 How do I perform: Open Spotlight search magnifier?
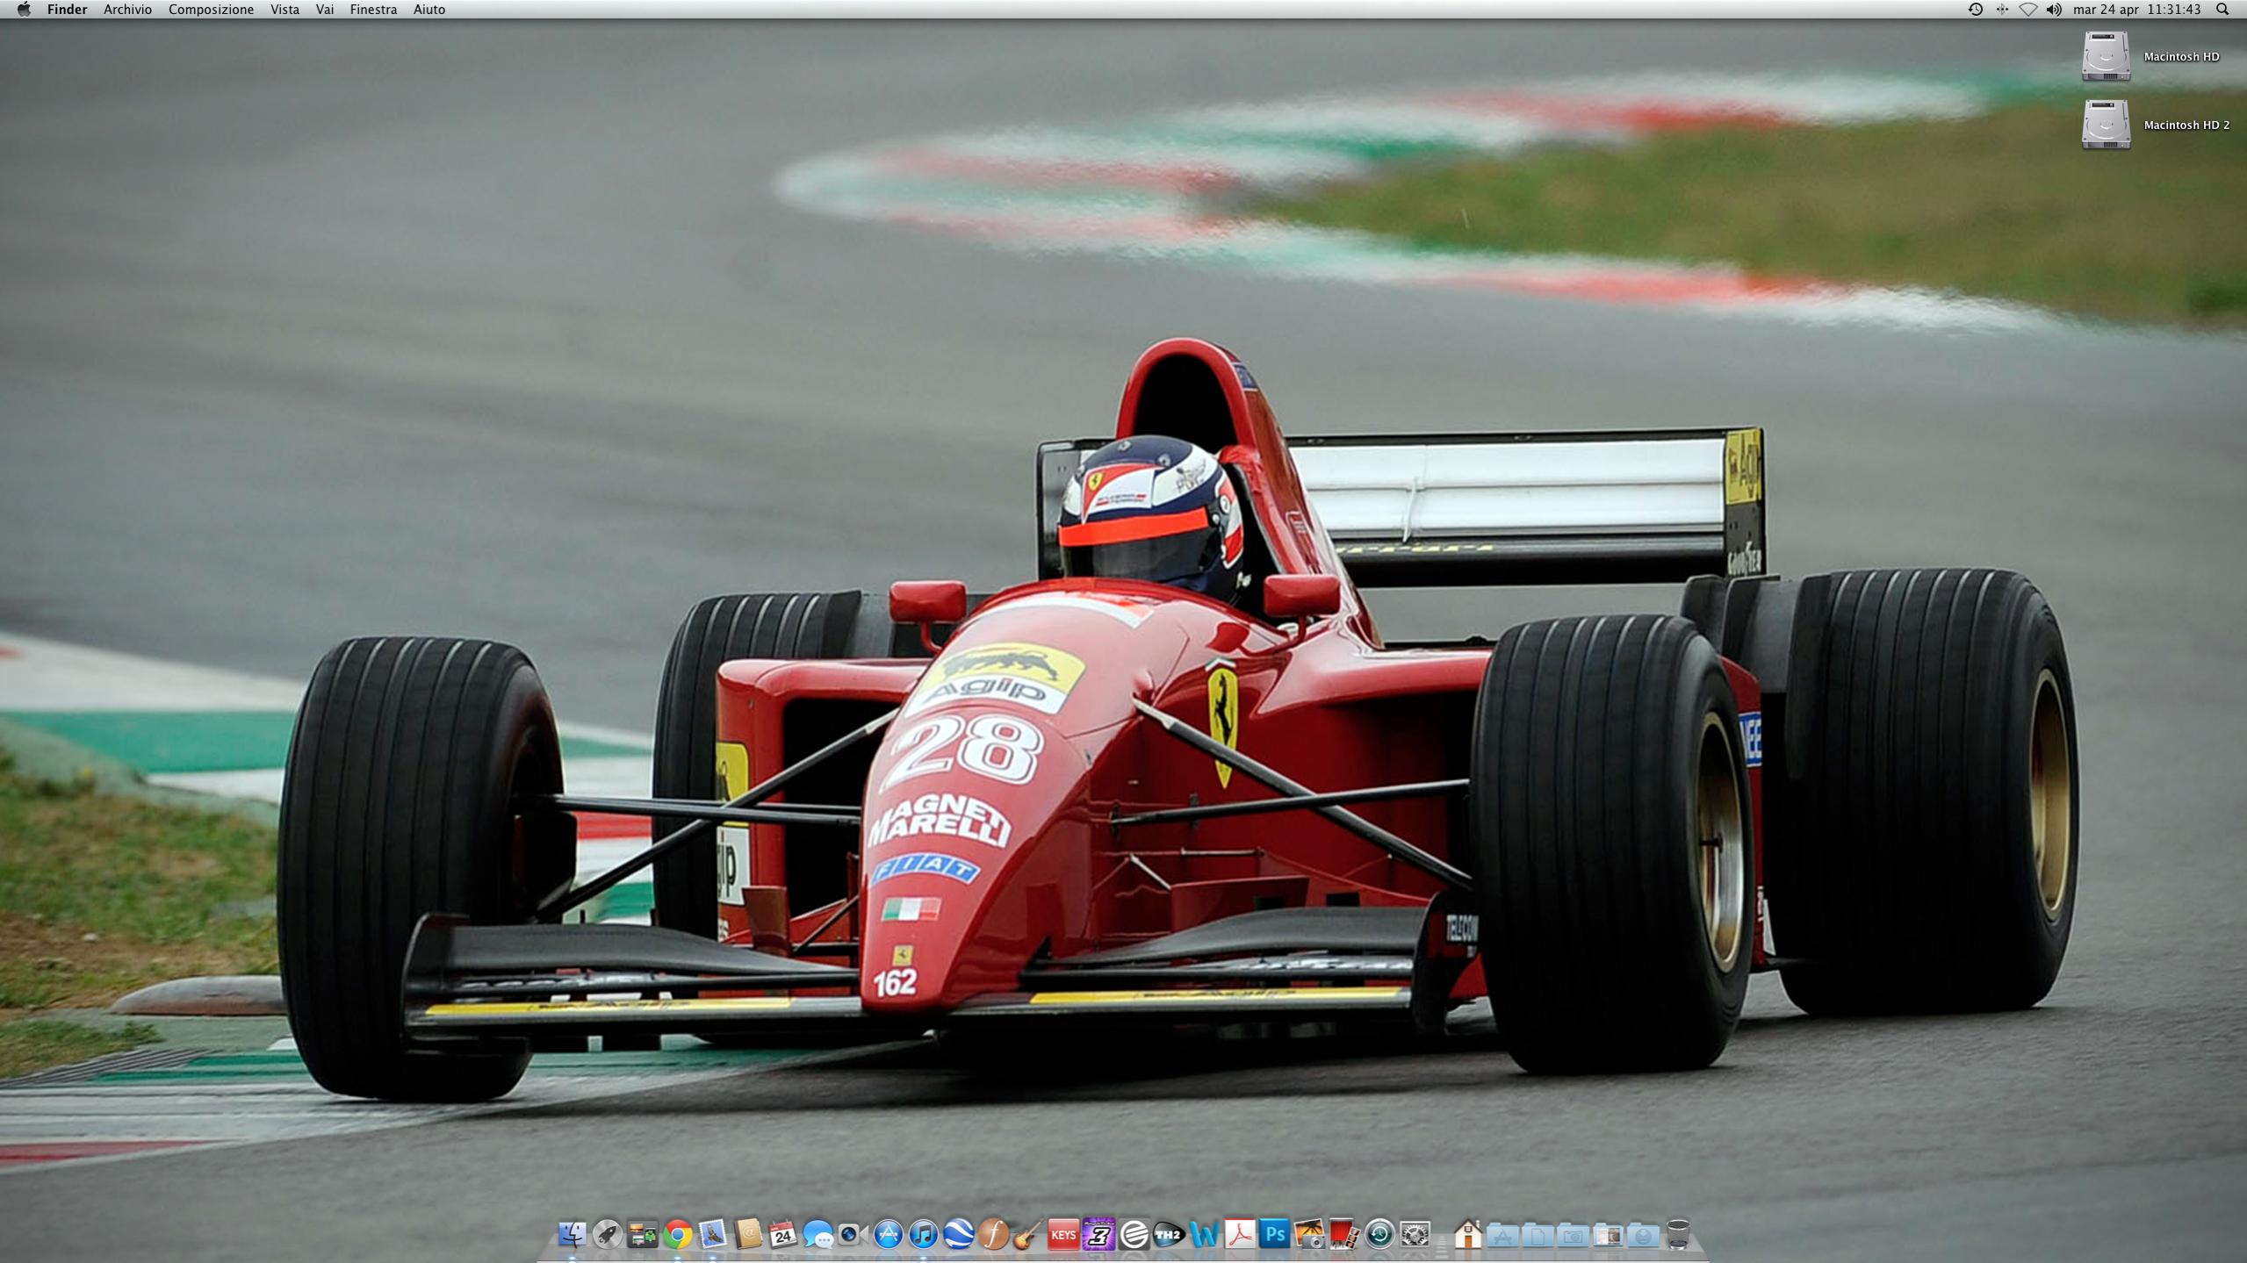coord(2223,10)
